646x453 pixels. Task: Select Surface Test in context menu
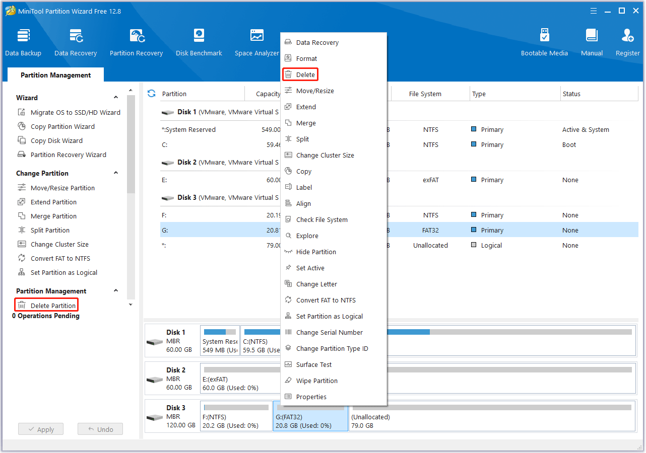334,365
